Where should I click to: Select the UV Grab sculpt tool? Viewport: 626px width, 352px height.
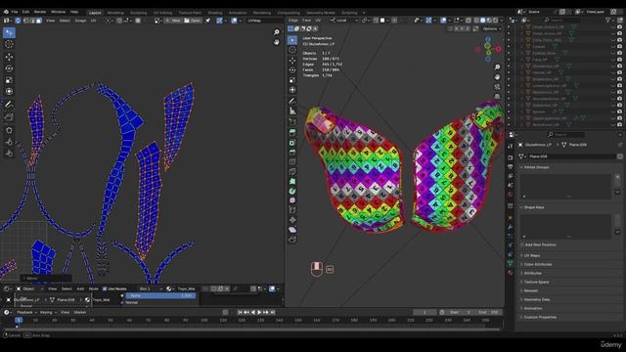click(9, 130)
